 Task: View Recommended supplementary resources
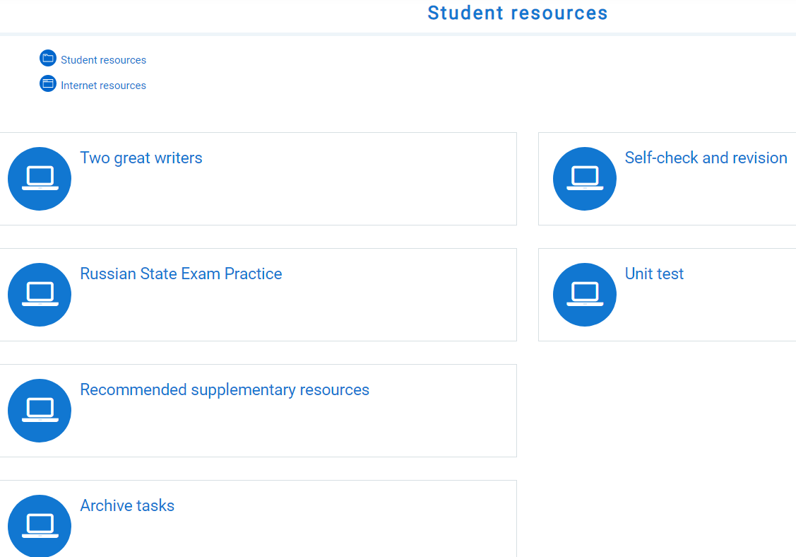point(225,389)
